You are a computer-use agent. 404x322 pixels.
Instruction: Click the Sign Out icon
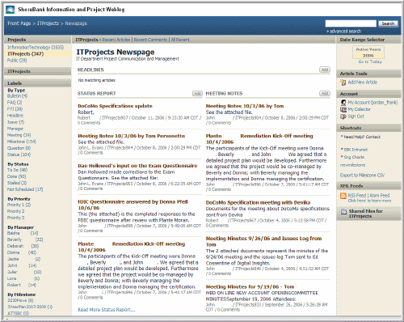point(343,117)
